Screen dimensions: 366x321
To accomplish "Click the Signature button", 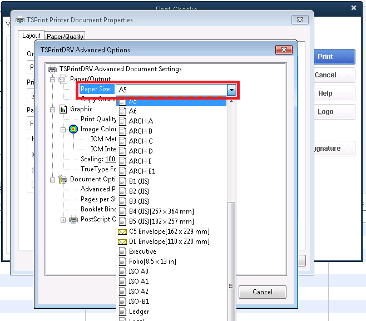I will pos(334,149).
